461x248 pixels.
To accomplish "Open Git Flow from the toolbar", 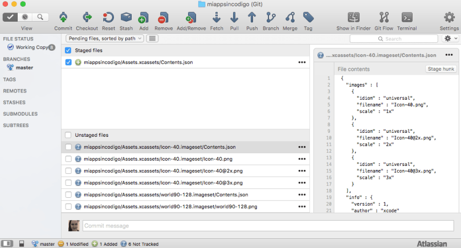I will pyautogui.click(x=384, y=17).
